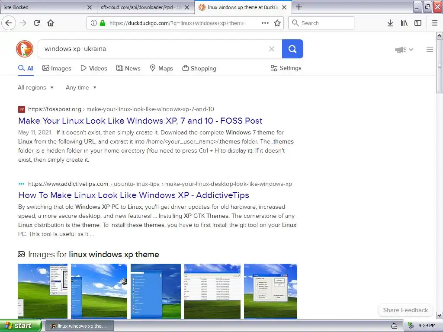Click the page scrollbar up arrow
443x332 pixels.
[440, 35]
